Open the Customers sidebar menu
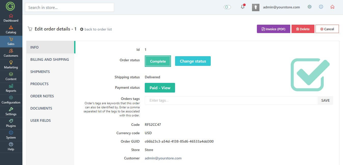The width and height of the screenshot is (343, 165). [11, 53]
